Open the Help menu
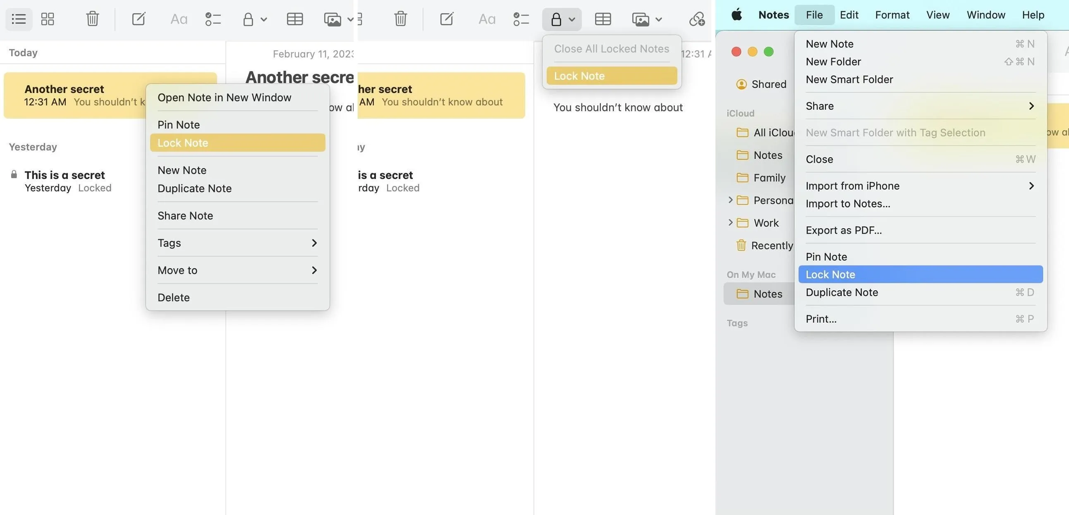 [x=1033, y=15]
